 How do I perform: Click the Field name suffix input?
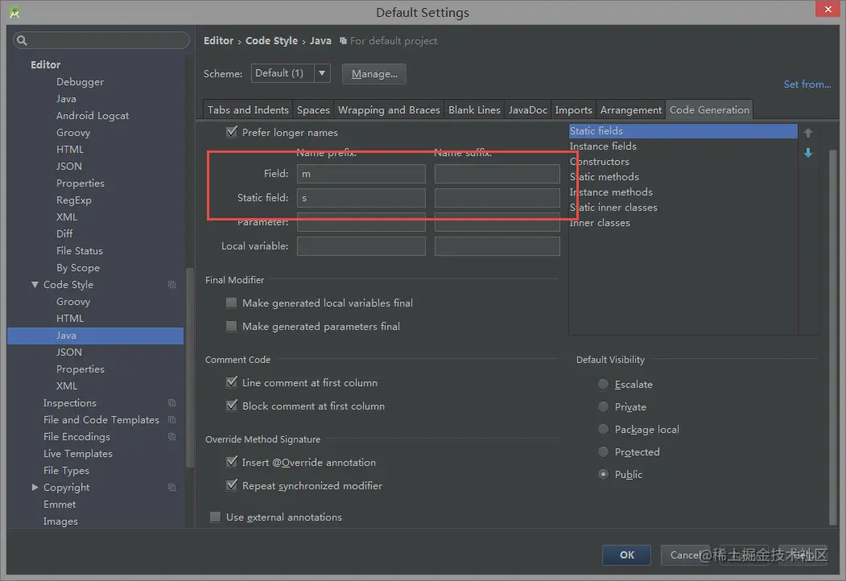(x=497, y=174)
